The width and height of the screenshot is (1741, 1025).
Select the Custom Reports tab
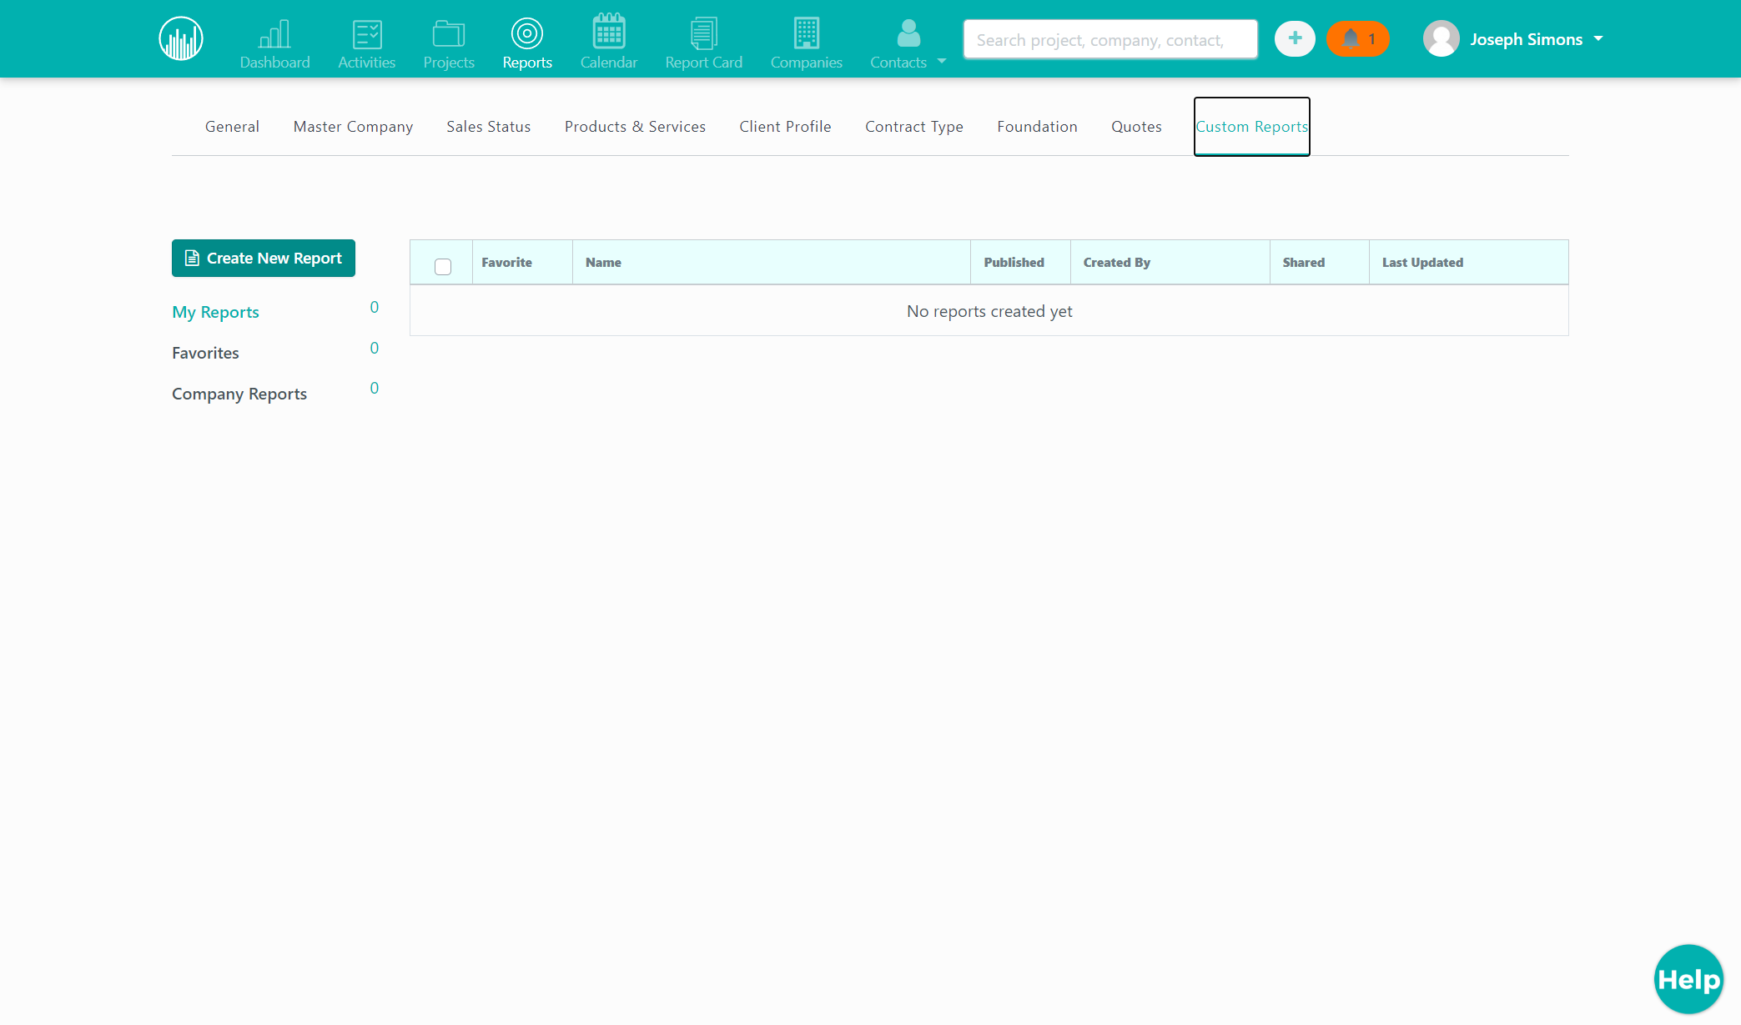1252,127
